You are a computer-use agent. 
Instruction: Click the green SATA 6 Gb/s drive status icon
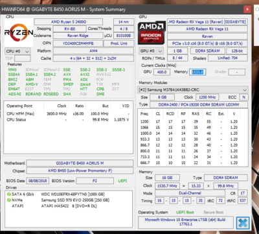pos(9,194)
